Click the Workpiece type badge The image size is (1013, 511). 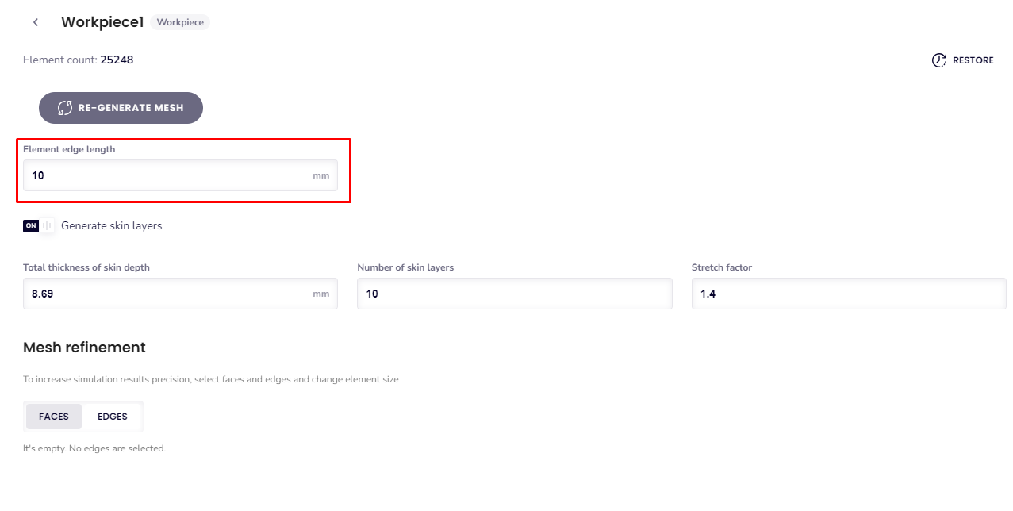point(180,22)
